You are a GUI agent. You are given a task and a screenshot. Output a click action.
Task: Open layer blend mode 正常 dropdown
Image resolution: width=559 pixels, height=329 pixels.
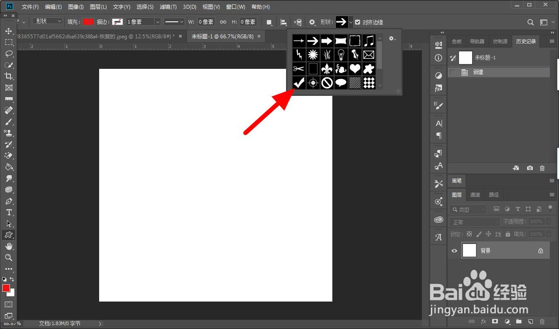click(x=475, y=222)
